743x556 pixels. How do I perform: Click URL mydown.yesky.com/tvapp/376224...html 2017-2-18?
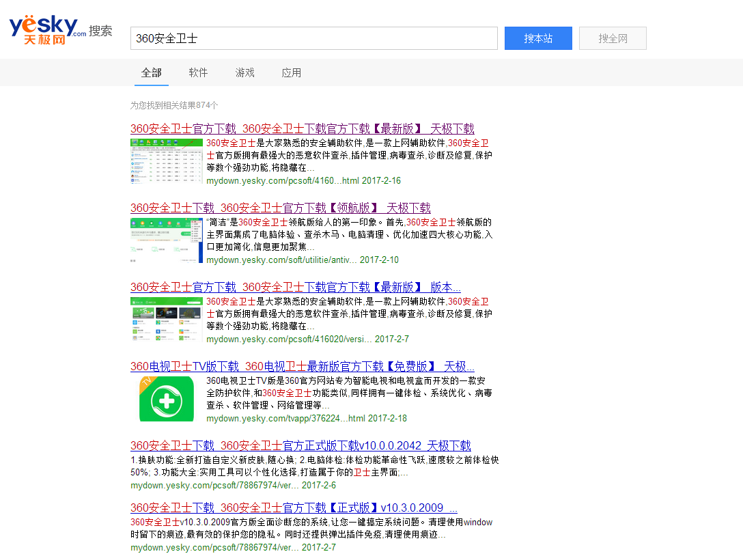coord(307,418)
